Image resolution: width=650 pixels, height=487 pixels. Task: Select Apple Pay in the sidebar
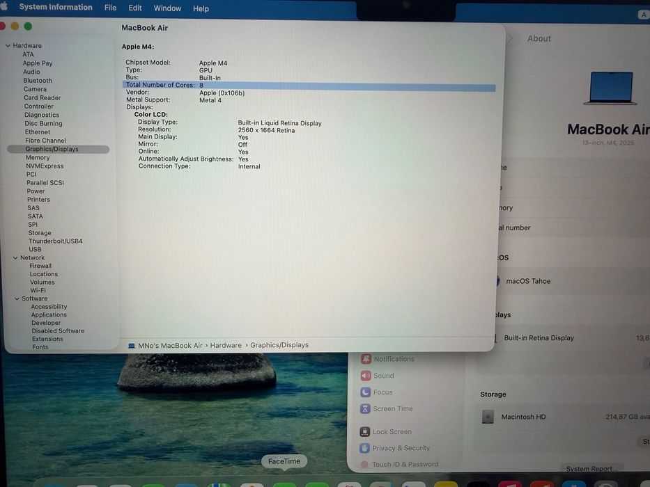point(38,63)
